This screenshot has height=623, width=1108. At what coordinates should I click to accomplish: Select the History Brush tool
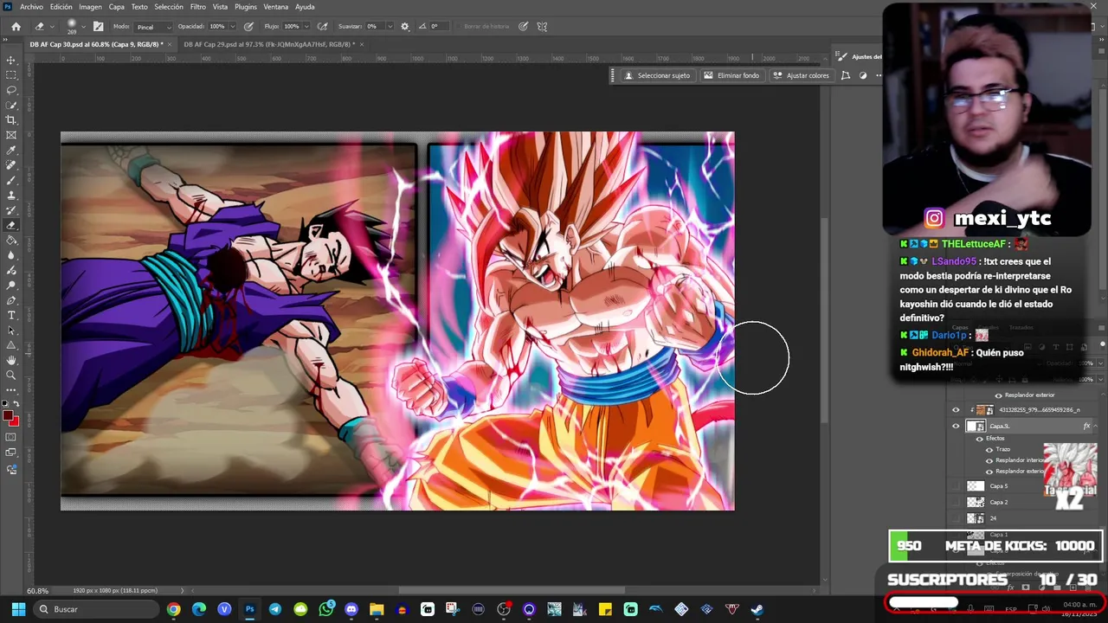point(11,210)
